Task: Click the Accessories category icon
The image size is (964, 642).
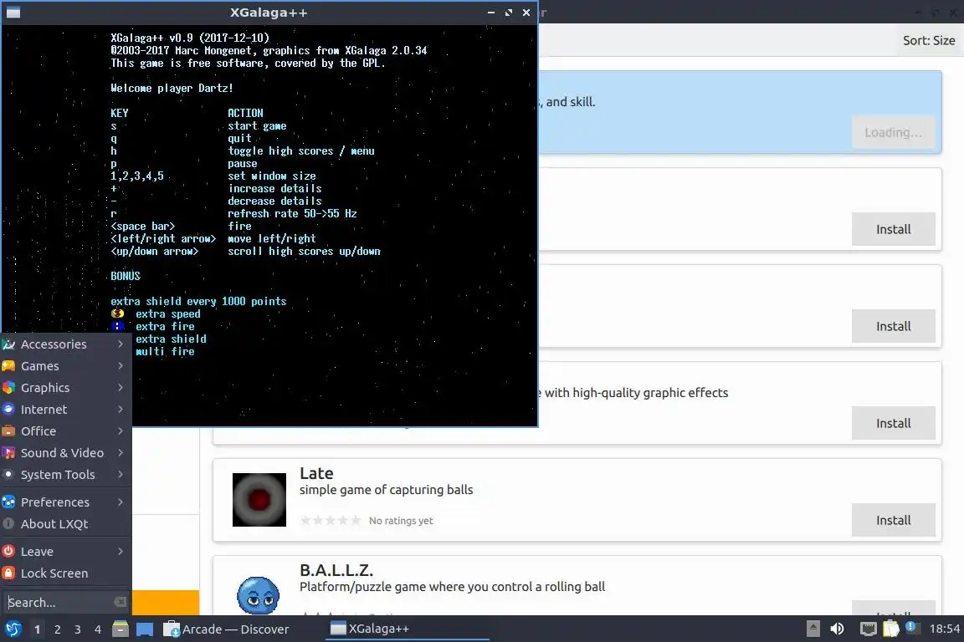Action: tap(8, 344)
